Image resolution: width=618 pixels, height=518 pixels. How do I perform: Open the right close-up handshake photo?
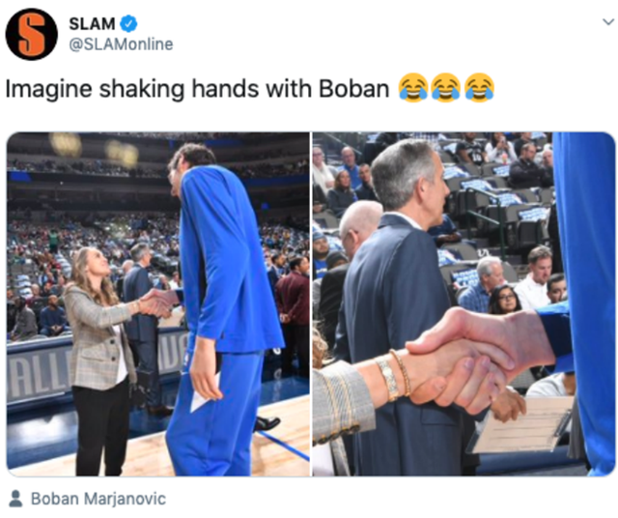pyautogui.click(x=463, y=303)
